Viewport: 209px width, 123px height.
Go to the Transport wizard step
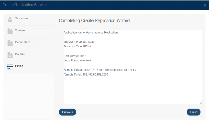(x=22, y=19)
